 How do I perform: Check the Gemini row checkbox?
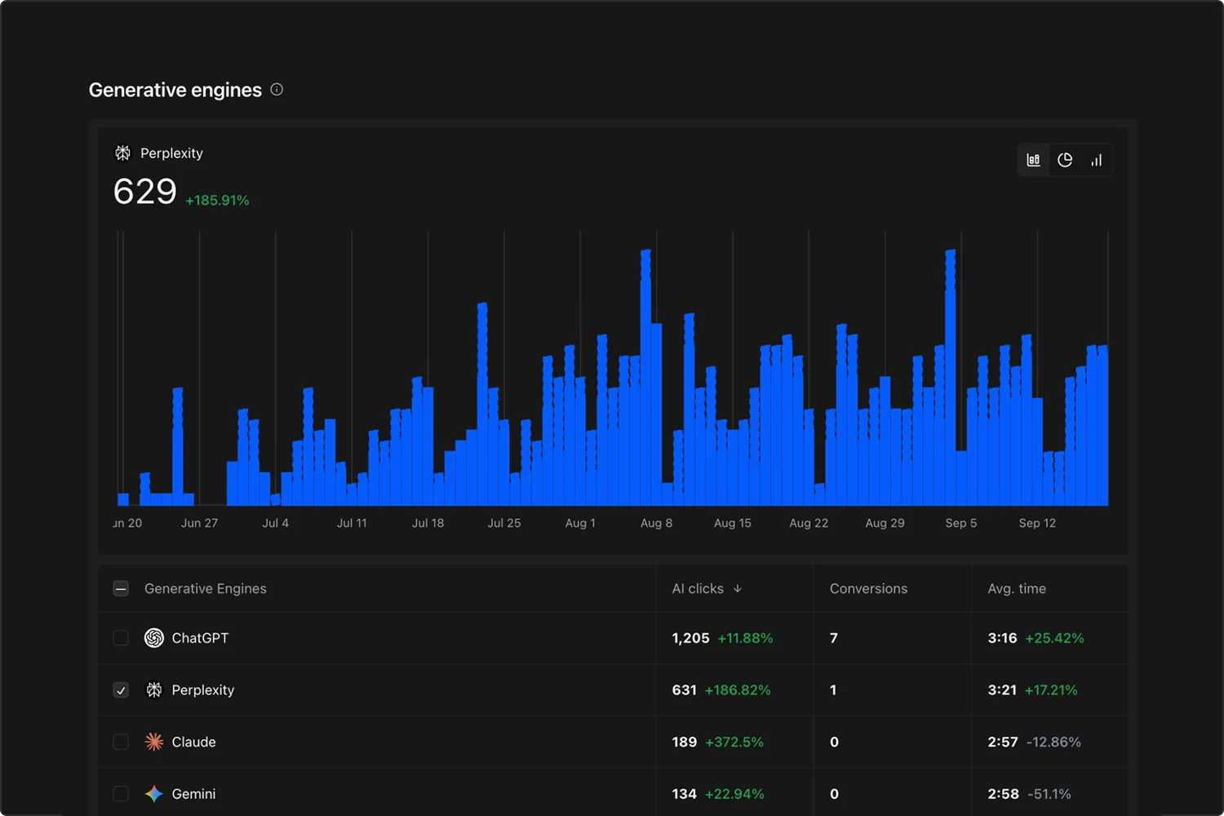[x=121, y=794]
